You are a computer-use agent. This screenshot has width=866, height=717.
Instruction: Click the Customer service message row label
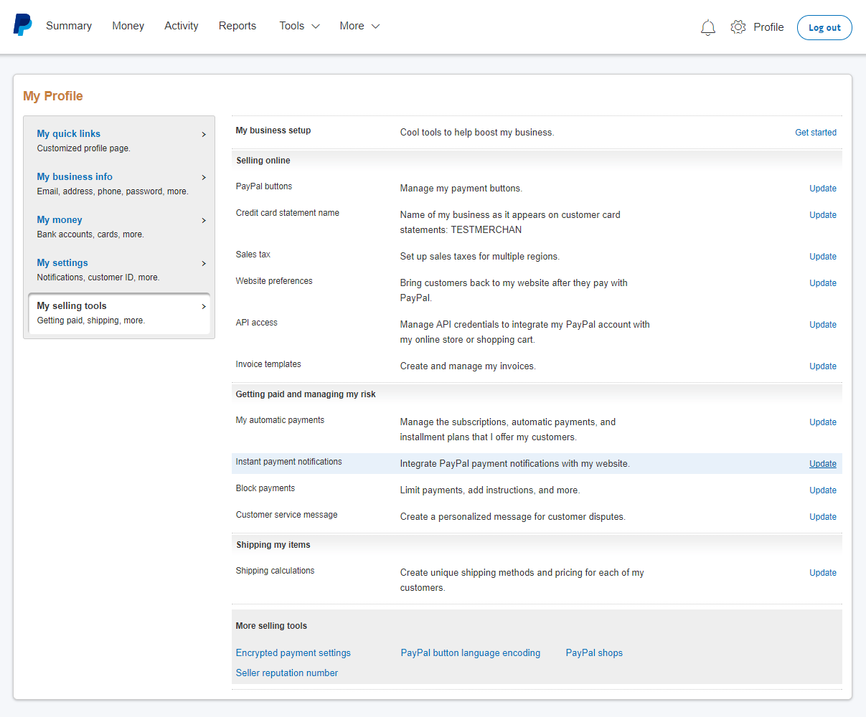(287, 515)
